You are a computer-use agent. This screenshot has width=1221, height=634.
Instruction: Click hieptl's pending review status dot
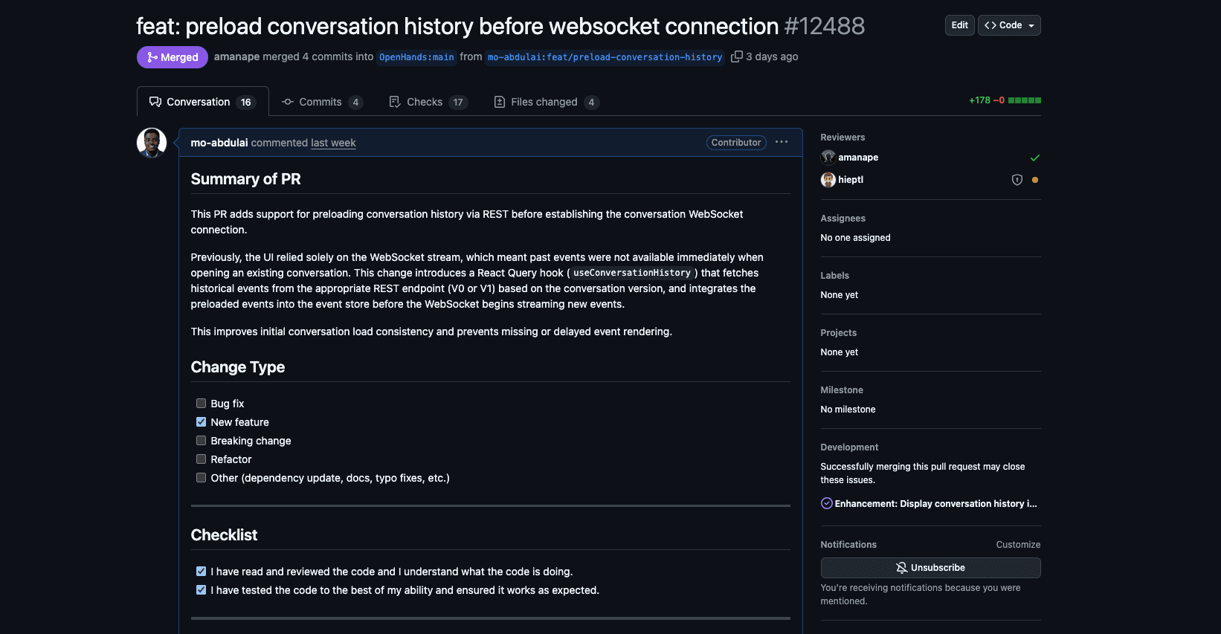tap(1035, 180)
